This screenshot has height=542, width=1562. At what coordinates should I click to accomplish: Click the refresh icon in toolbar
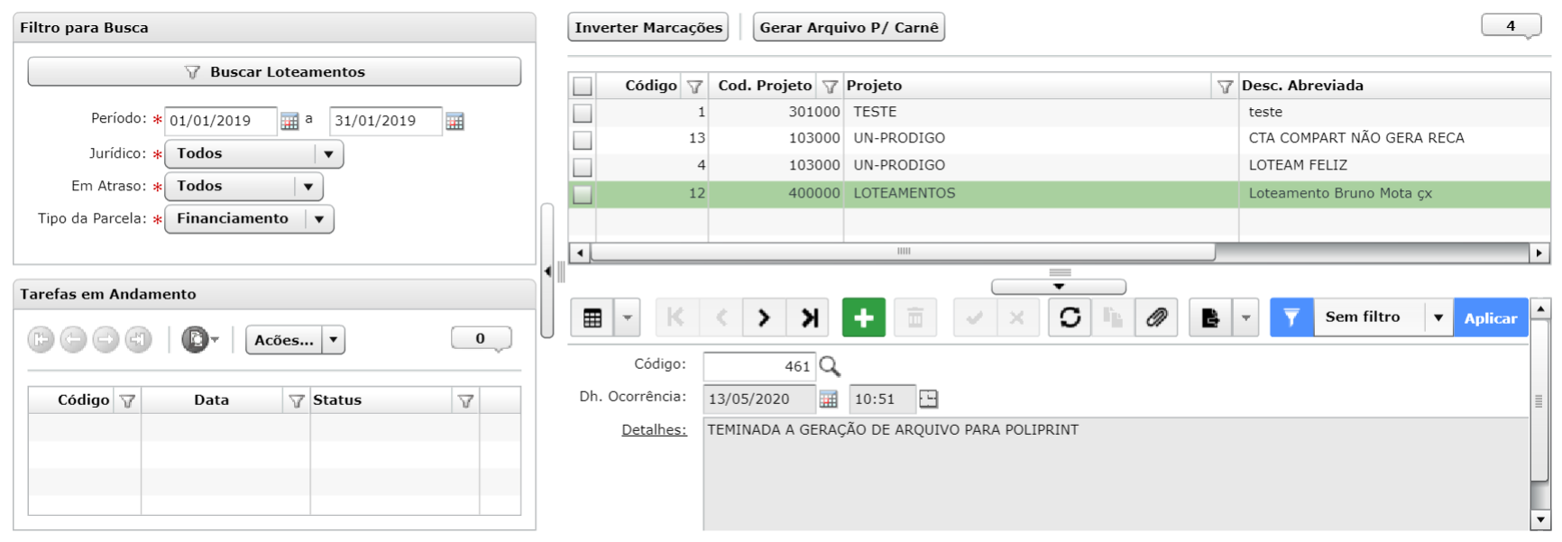pos(1070,317)
